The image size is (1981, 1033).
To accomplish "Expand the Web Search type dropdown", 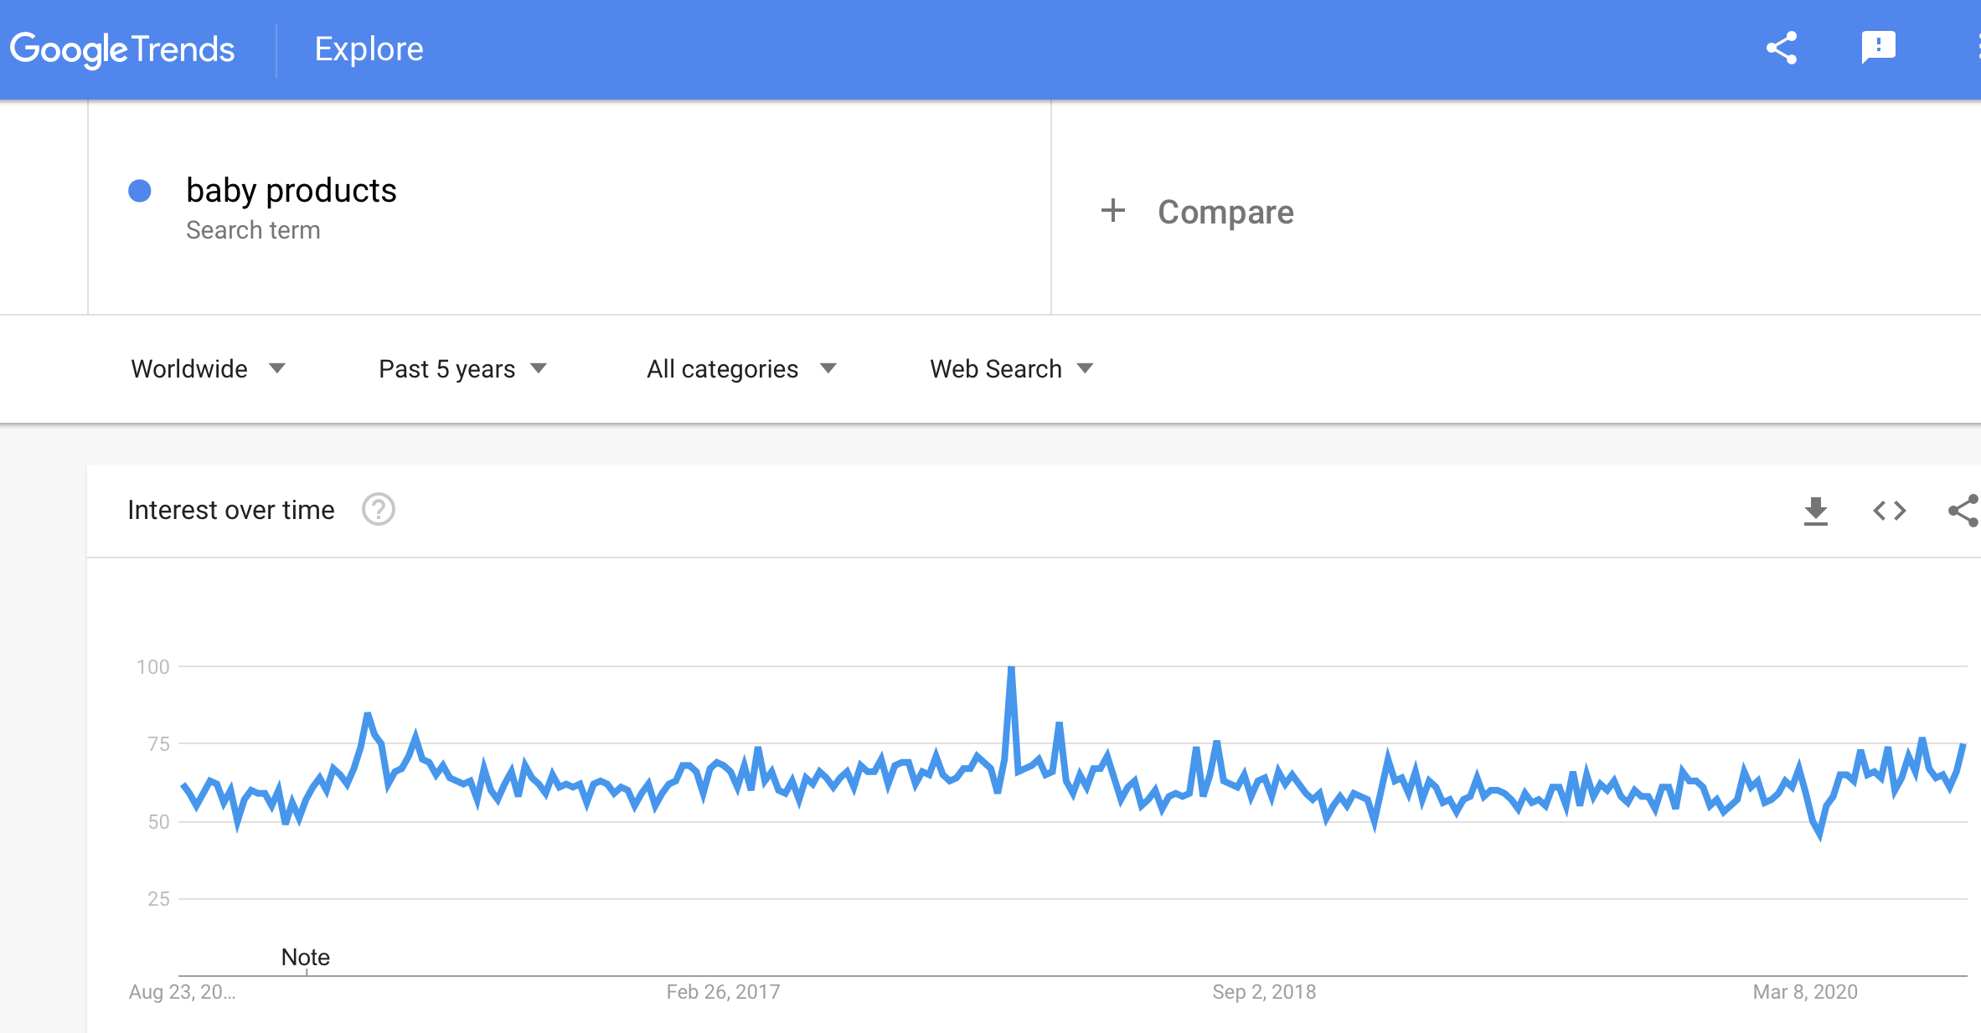I will click(1012, 369).
